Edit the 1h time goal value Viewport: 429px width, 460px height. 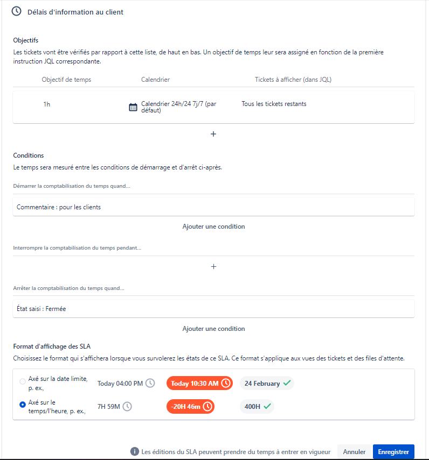tap(47, 104)
